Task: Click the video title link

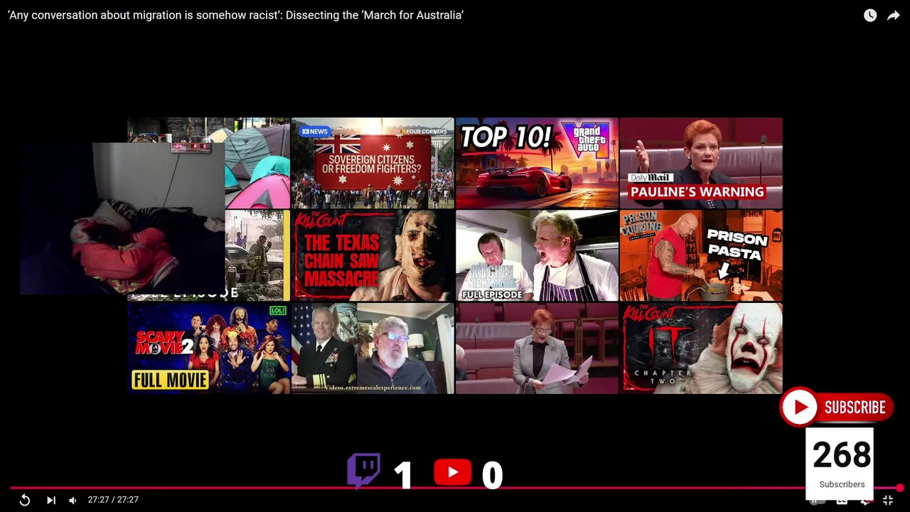Action: (235, 15)
